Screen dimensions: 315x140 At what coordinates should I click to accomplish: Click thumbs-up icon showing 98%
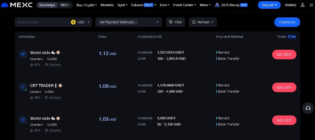tap(32, 98)
